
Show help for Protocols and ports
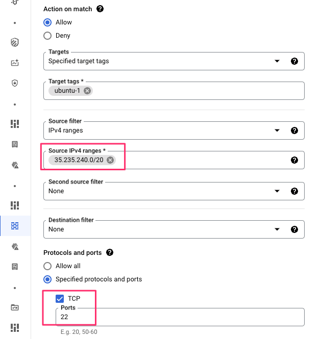tap(109, 252)
